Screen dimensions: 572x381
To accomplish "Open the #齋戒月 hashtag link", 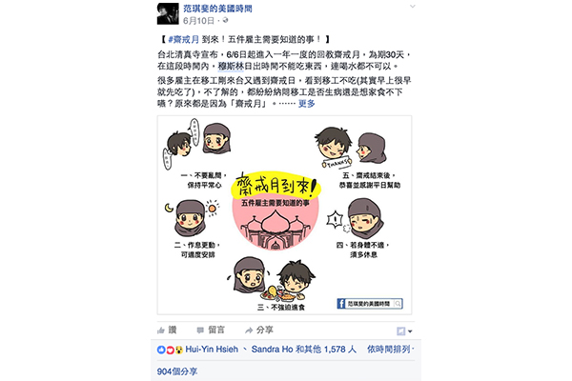I will (184, 39).
